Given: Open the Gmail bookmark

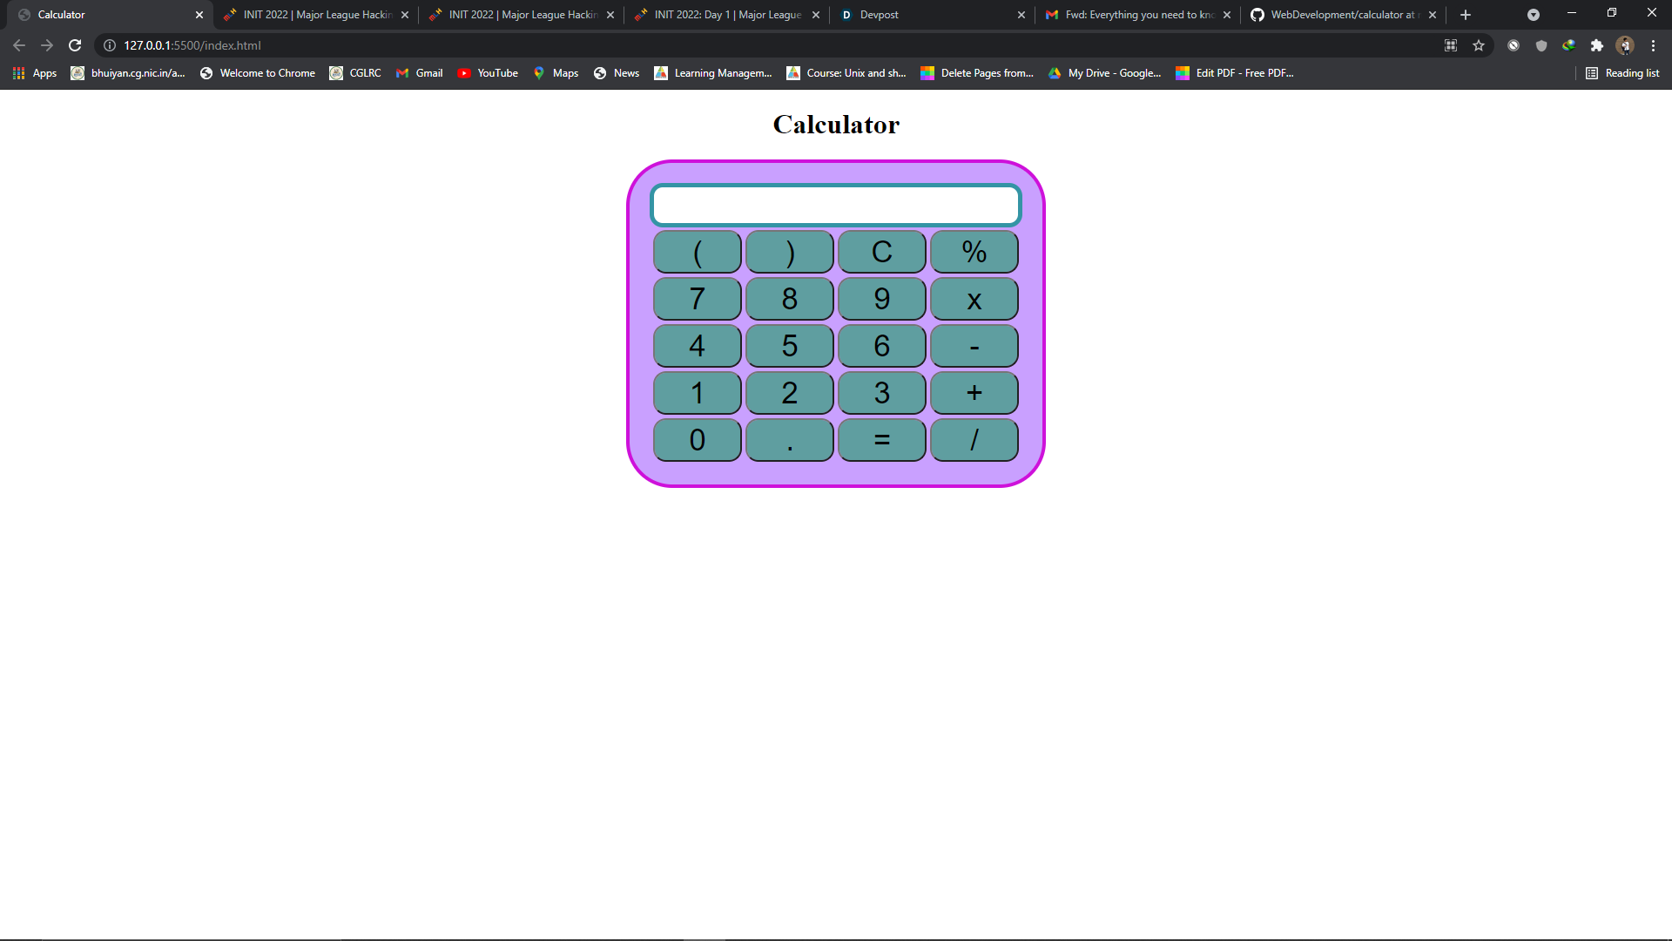Looking at the screenshot, I should coord(420,73).
